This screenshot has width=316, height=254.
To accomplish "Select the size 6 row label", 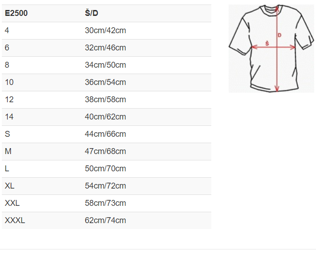I will pyautogui.click(x=7, y=48).
